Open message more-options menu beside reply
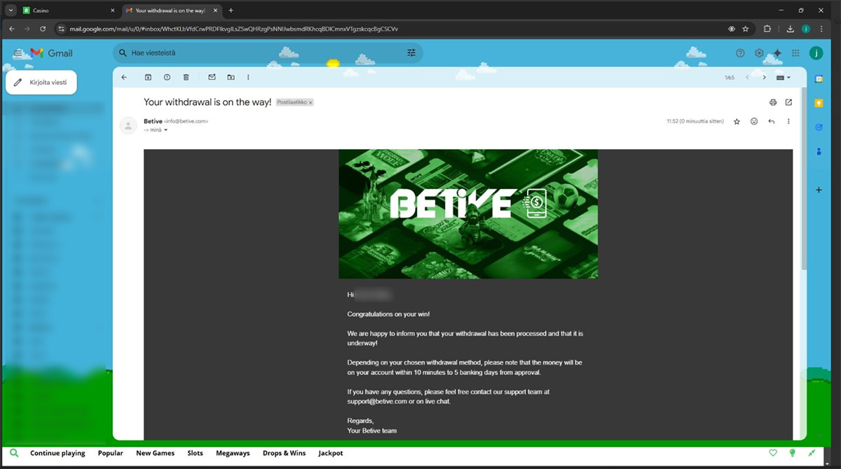 788,121
